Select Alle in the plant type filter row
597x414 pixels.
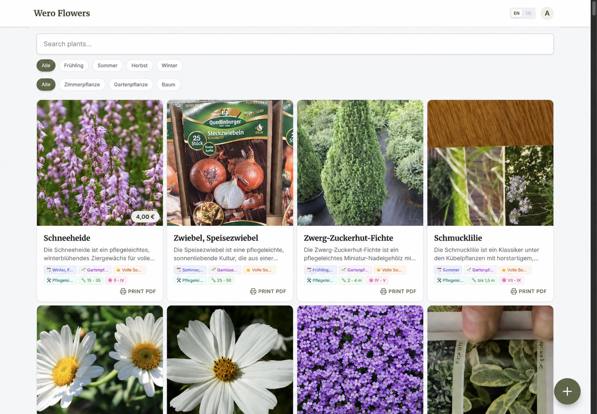pos(46,84)
